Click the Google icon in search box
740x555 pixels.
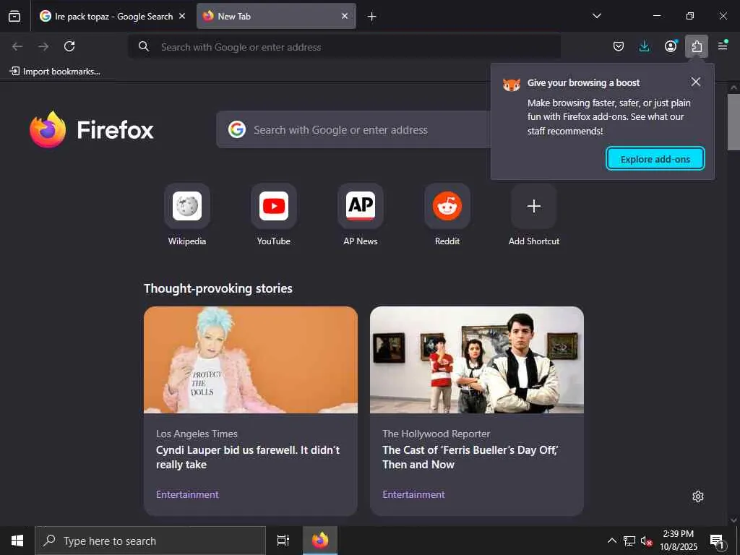point(237,129)
